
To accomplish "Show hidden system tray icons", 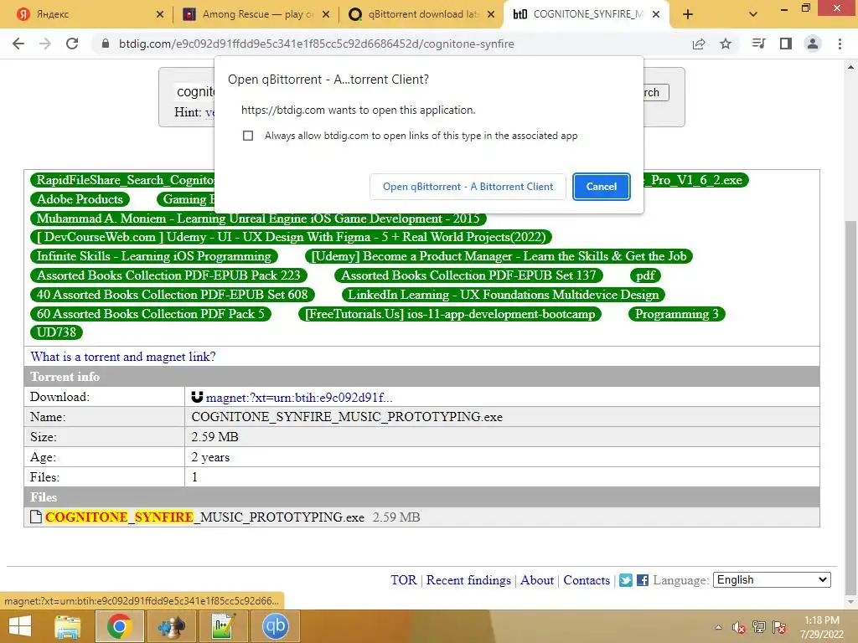I will [x=718, y=627].
